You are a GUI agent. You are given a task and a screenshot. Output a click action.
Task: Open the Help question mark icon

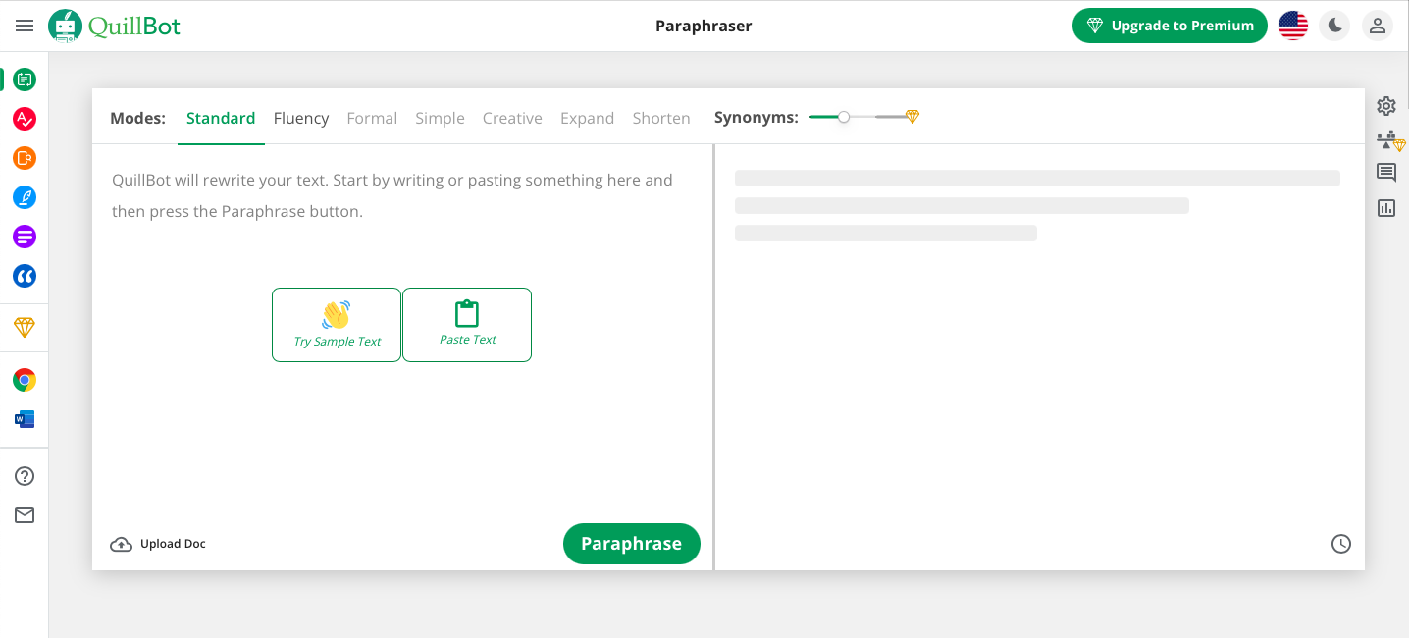point(25,476)
